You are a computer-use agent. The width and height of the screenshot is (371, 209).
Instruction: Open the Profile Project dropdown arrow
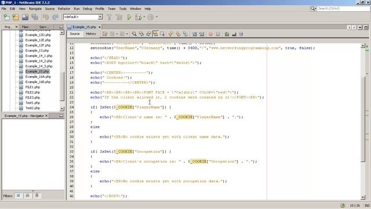click(157, 17)
